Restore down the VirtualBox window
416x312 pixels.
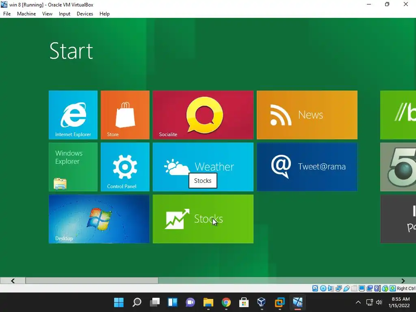click(x=387, y=4)
